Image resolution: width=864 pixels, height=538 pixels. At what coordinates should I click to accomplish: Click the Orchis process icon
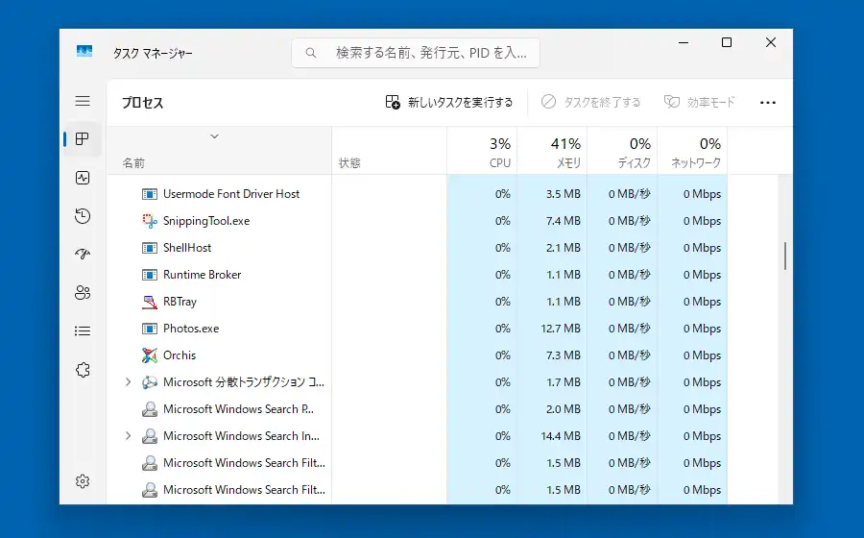150,355
